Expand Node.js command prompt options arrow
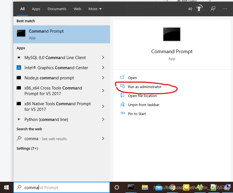 pyautogui.click(x=103, y=78)
